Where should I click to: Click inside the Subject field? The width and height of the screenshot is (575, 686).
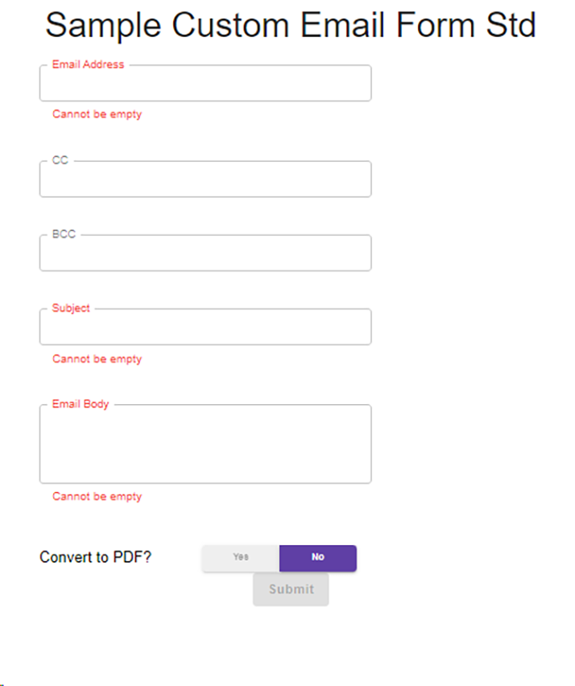point(205,327)
